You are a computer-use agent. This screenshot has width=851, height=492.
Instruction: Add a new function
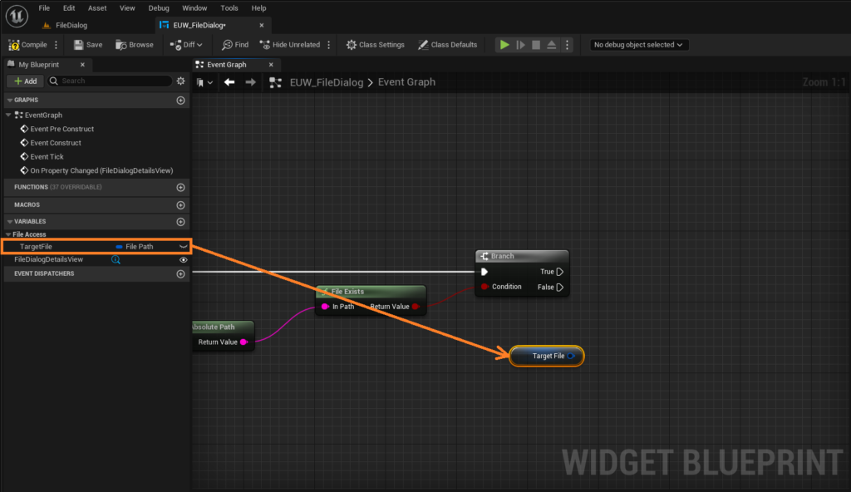pyautogui.click(x=180, y=187)
